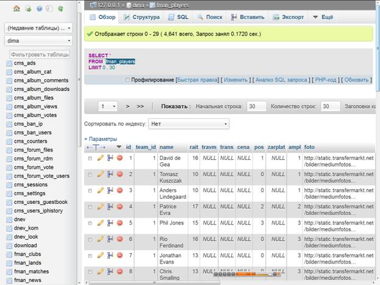Click the green reload navigation icon

(x=60, y=9)
